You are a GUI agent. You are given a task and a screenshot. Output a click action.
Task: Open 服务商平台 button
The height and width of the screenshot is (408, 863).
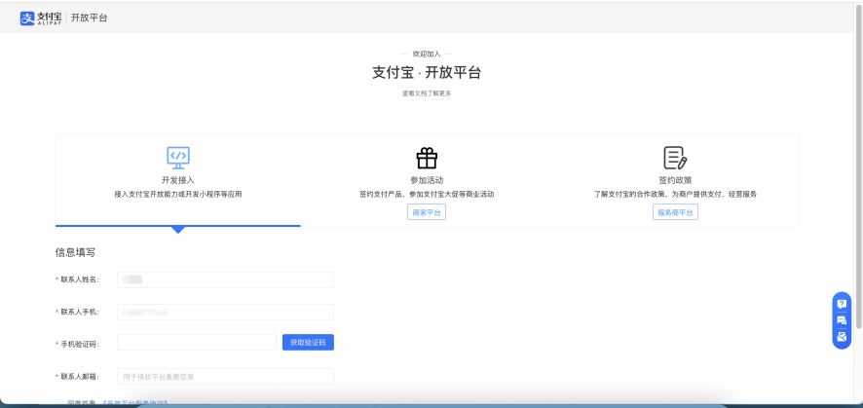[x=675, y=212]
